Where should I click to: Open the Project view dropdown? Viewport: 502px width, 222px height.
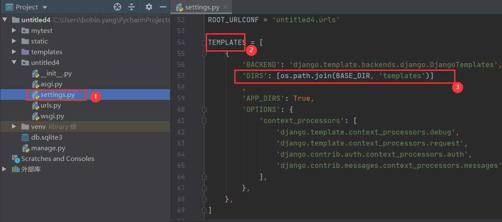point(45,7)
